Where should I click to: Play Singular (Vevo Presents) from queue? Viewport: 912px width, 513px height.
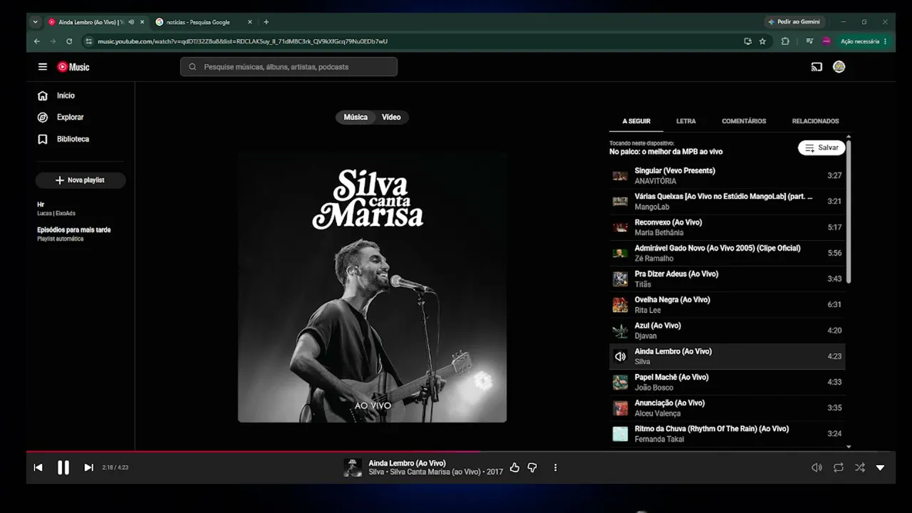[727, 175]
